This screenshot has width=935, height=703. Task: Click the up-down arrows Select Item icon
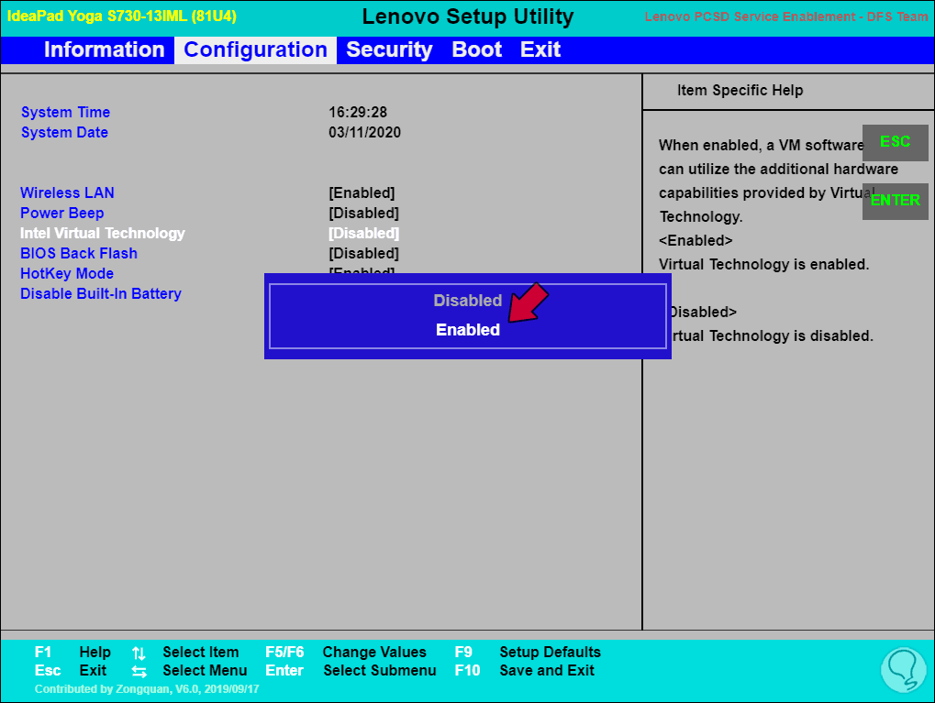139,653
